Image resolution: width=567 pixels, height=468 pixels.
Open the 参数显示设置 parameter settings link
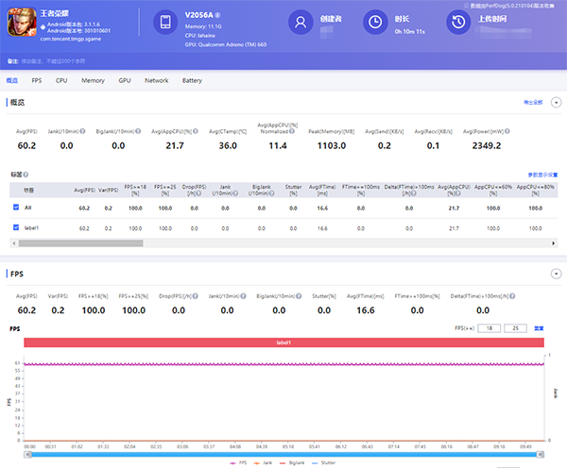point(542,175)
